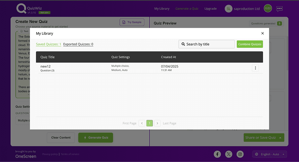Open the three-dot menu for new12 quiz

pyautogui.click(x=255, y=68)
